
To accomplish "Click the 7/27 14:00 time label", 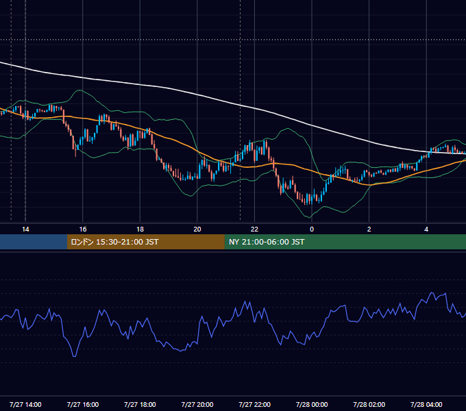I will [25, 404].
